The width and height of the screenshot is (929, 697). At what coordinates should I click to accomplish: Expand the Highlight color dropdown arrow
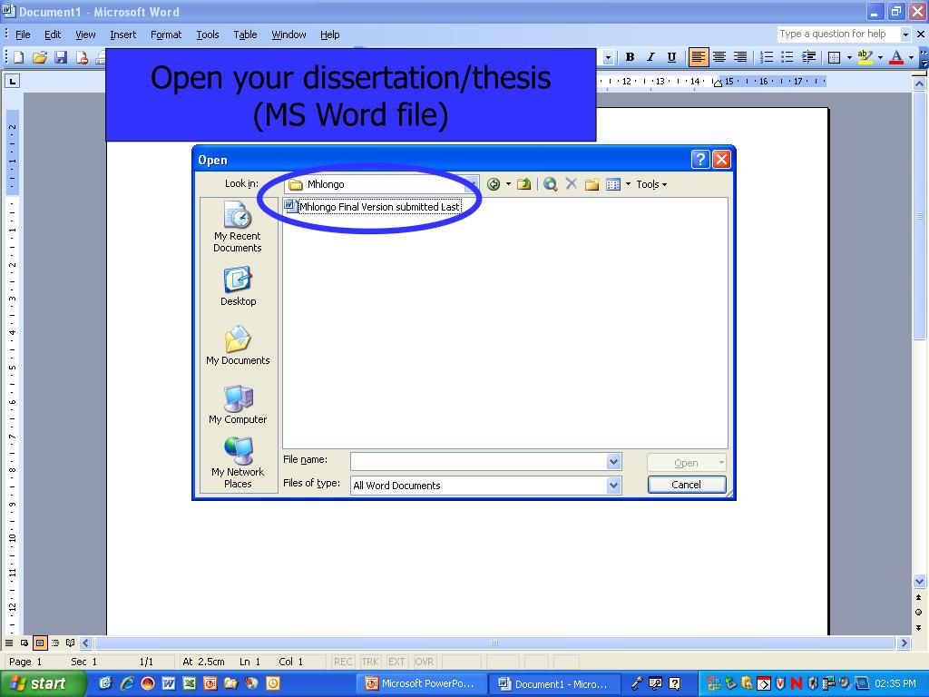(x=880, y=57)
